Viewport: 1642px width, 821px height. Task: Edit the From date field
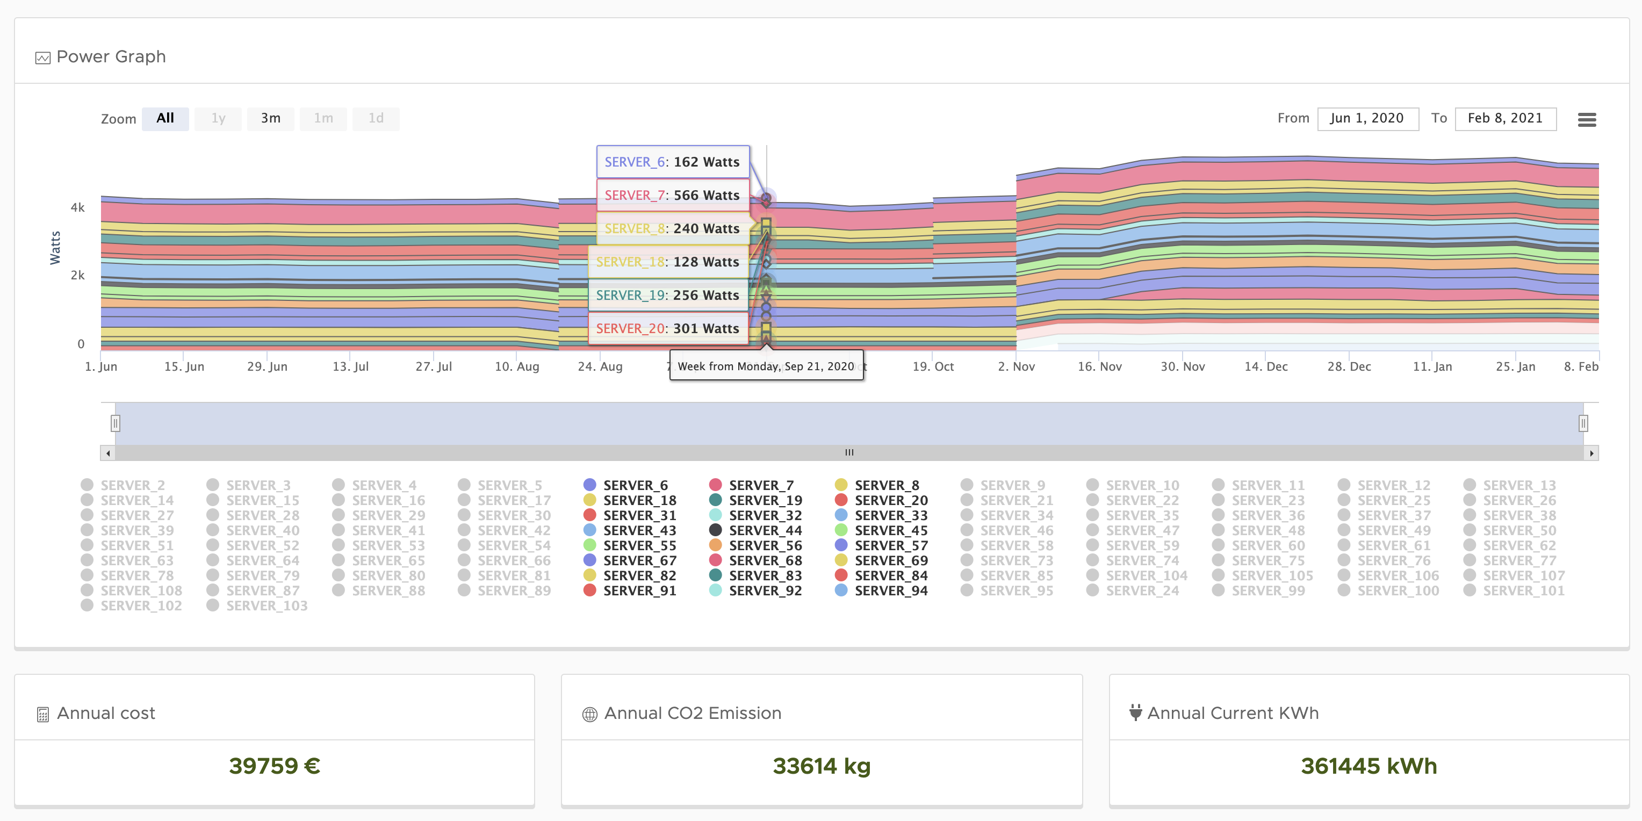(x=1368, y=119)
